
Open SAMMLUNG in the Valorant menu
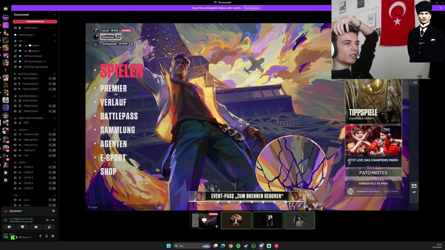tap(118, 130)
